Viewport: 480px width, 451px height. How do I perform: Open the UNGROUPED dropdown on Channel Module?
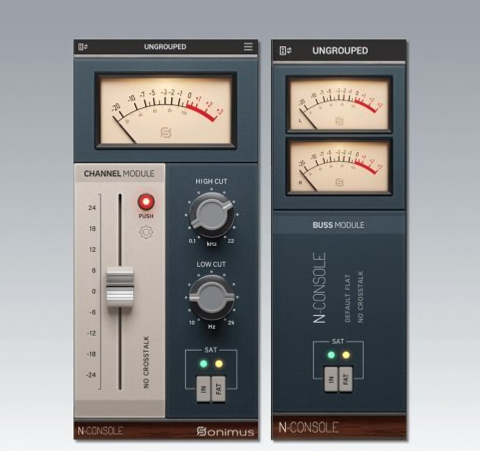pyautogui.click(x=165, y=47)
